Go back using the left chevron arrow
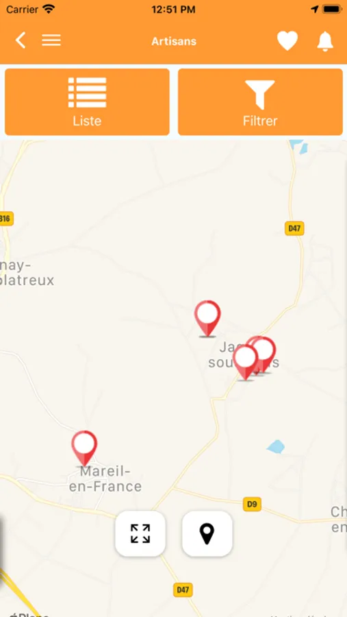This screenshot has height=617, width=347. pyautogui.click(x=21, y=40)
